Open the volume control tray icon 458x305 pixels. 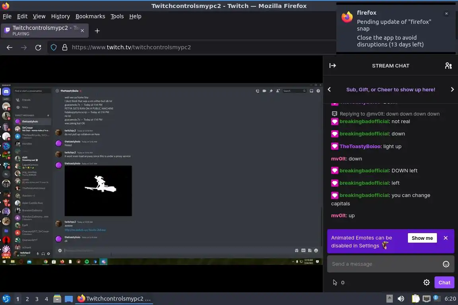(401, 299)
